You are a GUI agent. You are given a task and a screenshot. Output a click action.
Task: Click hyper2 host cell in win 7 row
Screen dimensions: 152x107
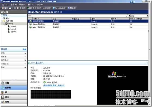94,27
